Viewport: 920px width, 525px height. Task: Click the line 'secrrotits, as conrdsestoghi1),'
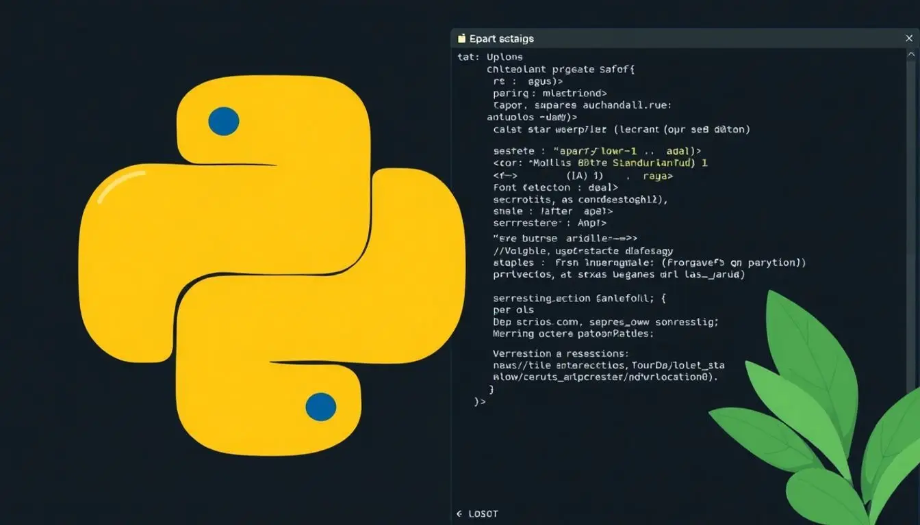(x=580, y=200)
